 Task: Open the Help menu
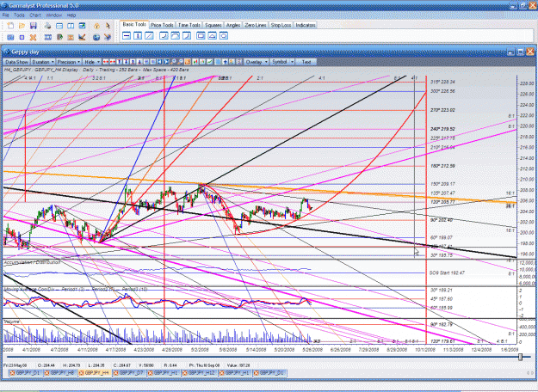tap(71, 15)
